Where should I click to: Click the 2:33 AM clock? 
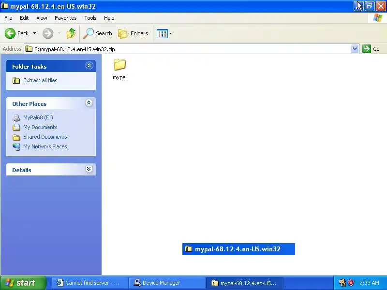click(x=369, y=283)
